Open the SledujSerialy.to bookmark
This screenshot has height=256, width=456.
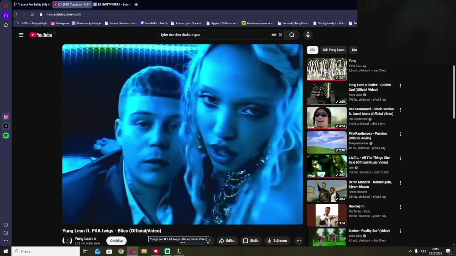(x=329, y=23)
